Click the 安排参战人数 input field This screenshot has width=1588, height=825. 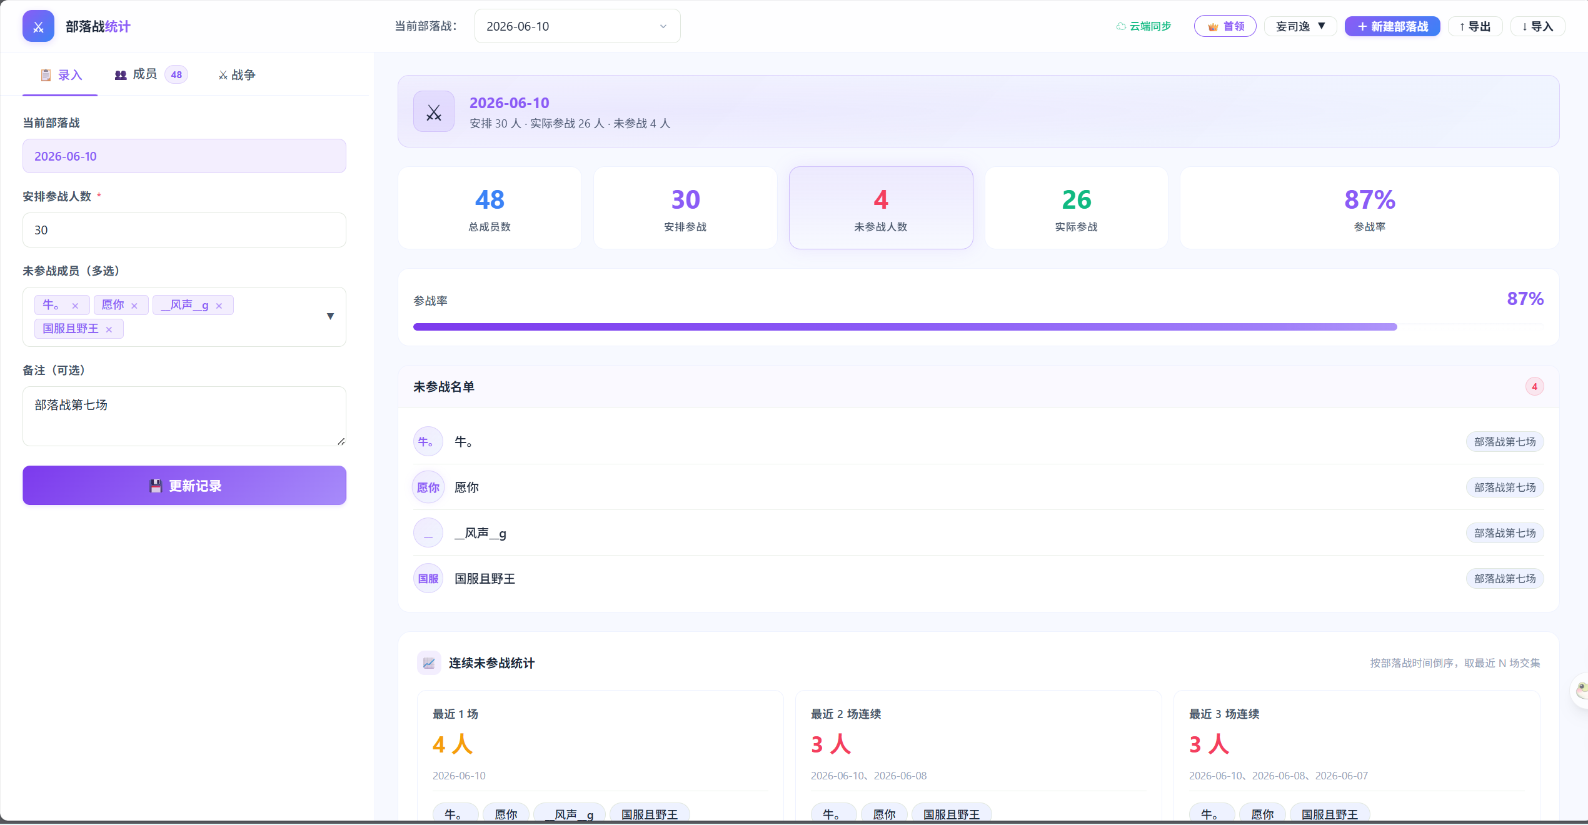coord(184,230)
